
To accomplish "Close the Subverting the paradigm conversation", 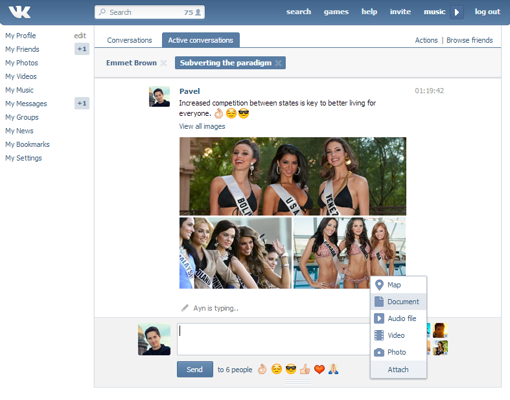I will (278, 63).
